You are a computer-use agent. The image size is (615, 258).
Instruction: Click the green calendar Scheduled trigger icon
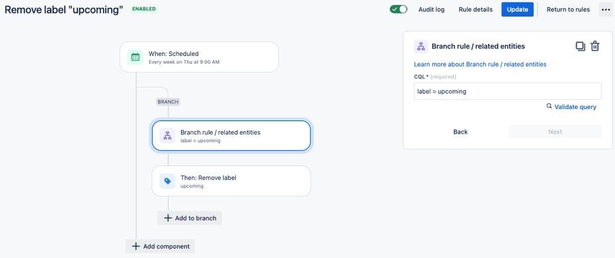click(x=135, y=57)
